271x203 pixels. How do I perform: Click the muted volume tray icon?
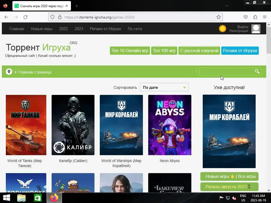[x=234, y=198]
